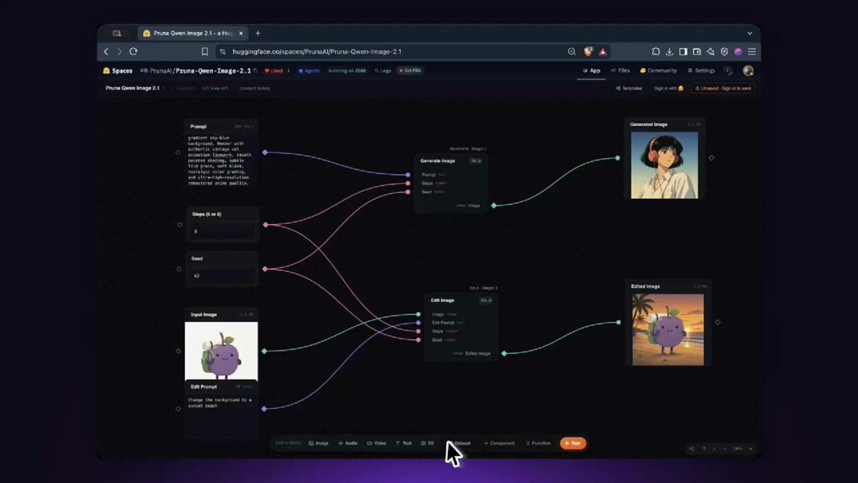Open the help question mark icon
858x483 pixels.
(x=704, y=449)
